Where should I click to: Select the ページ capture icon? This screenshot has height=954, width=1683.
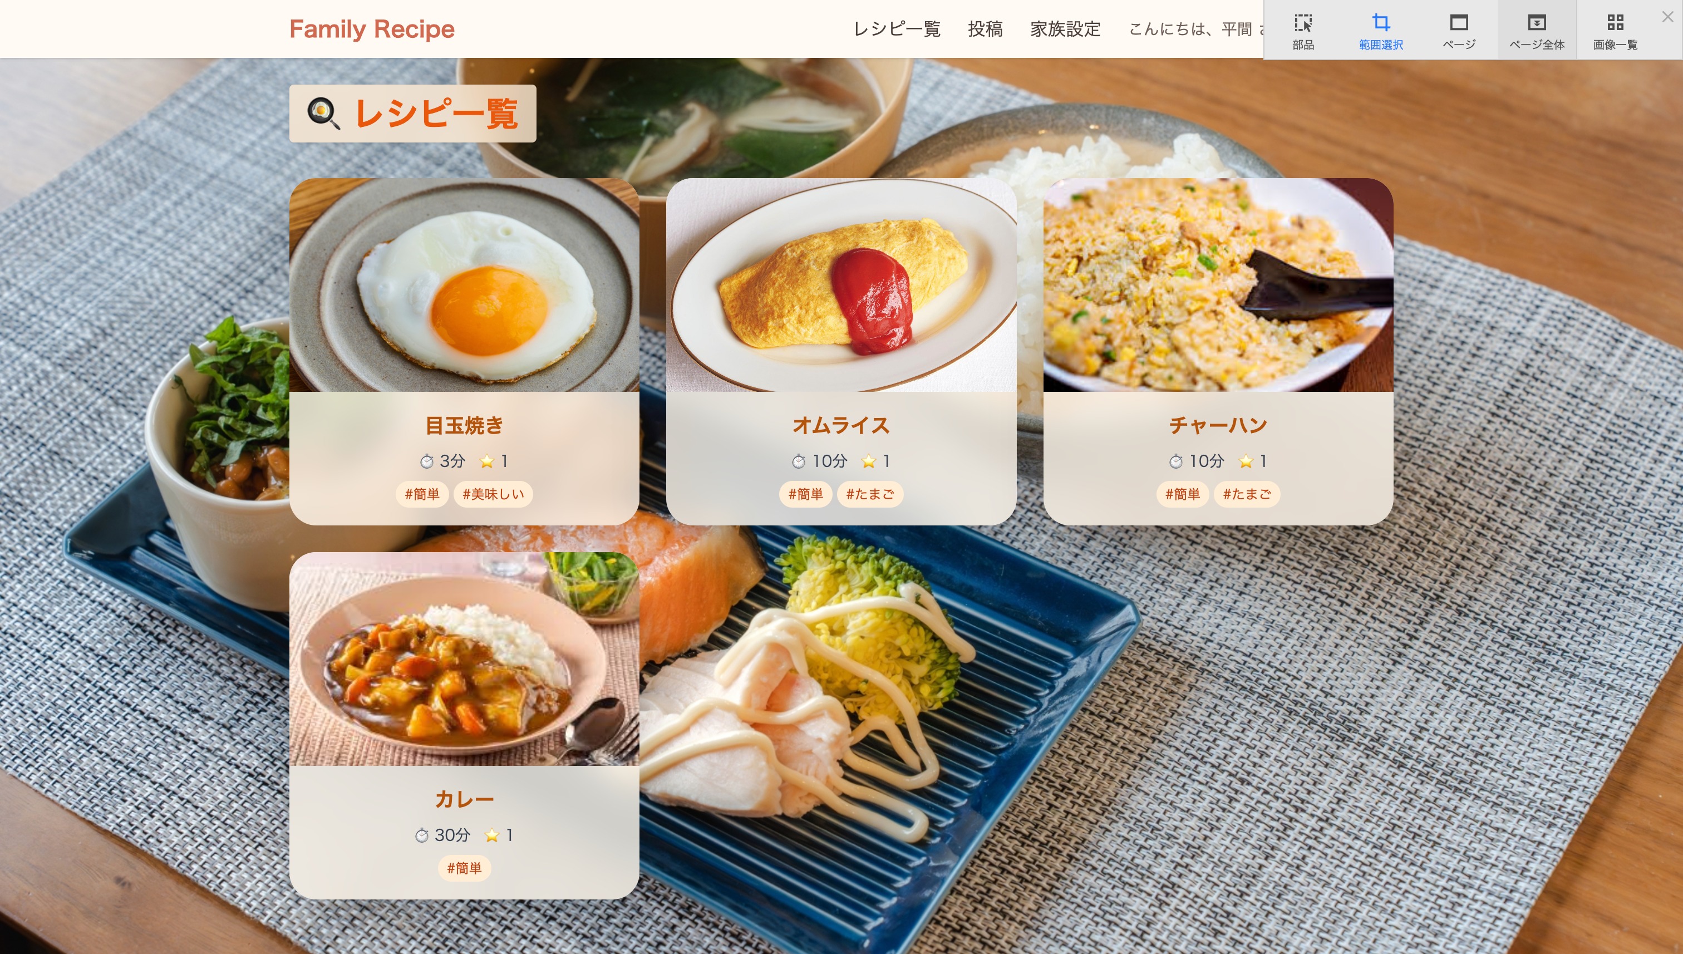[1458, 23]
